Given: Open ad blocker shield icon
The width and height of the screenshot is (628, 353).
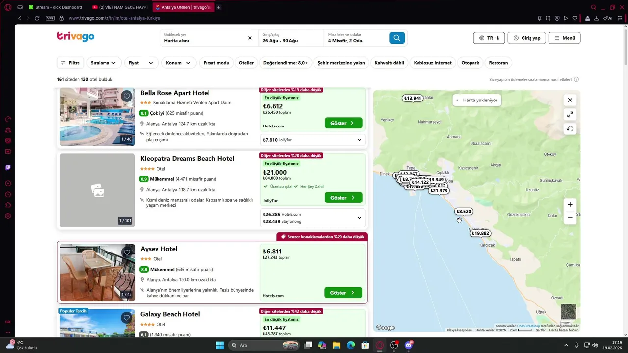Looking at the screenshot, I should [557, 18].
